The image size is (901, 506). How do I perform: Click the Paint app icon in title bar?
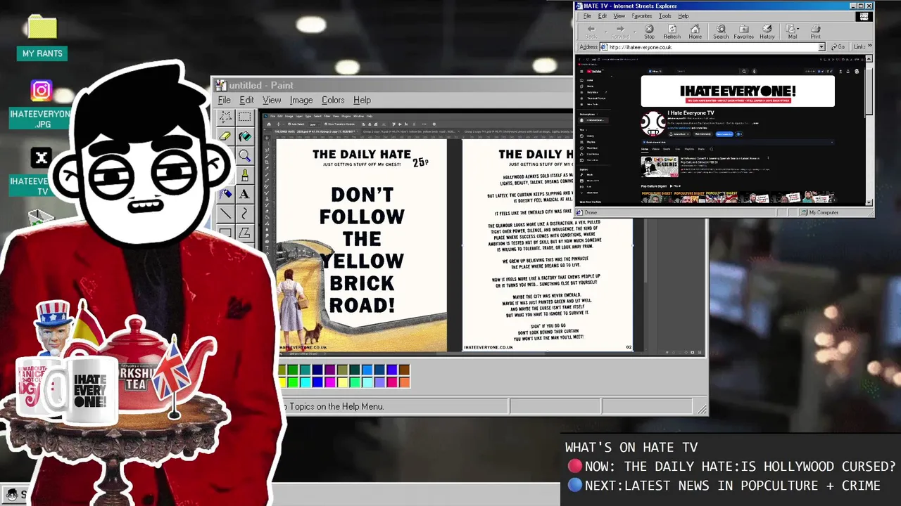[x=221, y=86]
